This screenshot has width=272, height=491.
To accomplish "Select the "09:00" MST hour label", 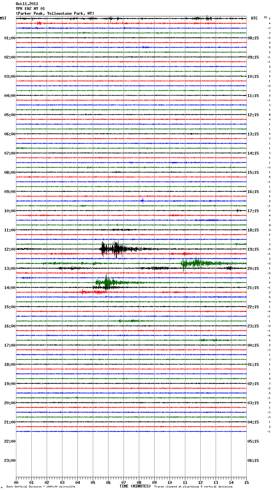I will pyautogui.click(x=10, y=192).
